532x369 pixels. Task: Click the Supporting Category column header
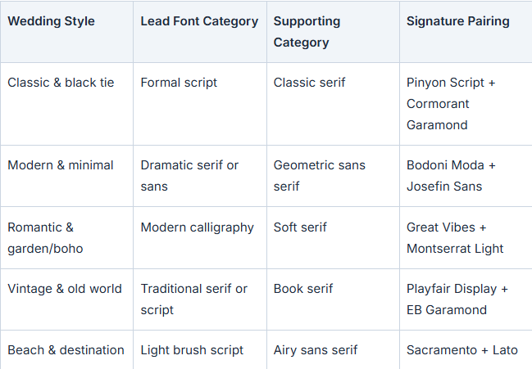point(333,32)
